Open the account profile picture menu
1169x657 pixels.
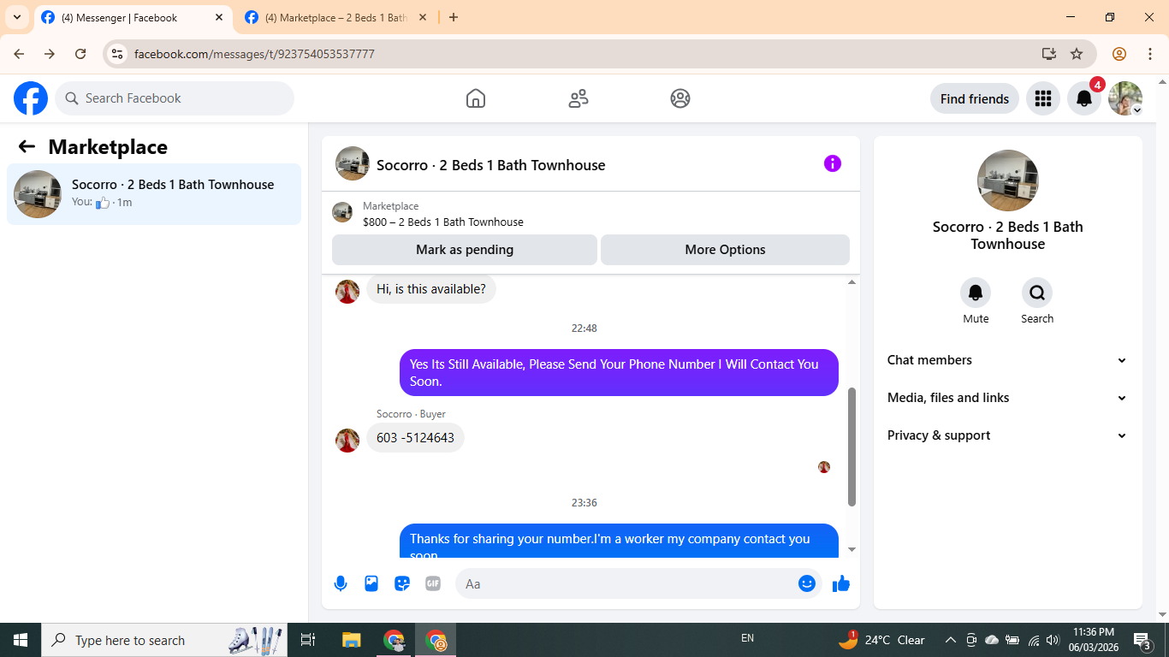coord(1125,98)
